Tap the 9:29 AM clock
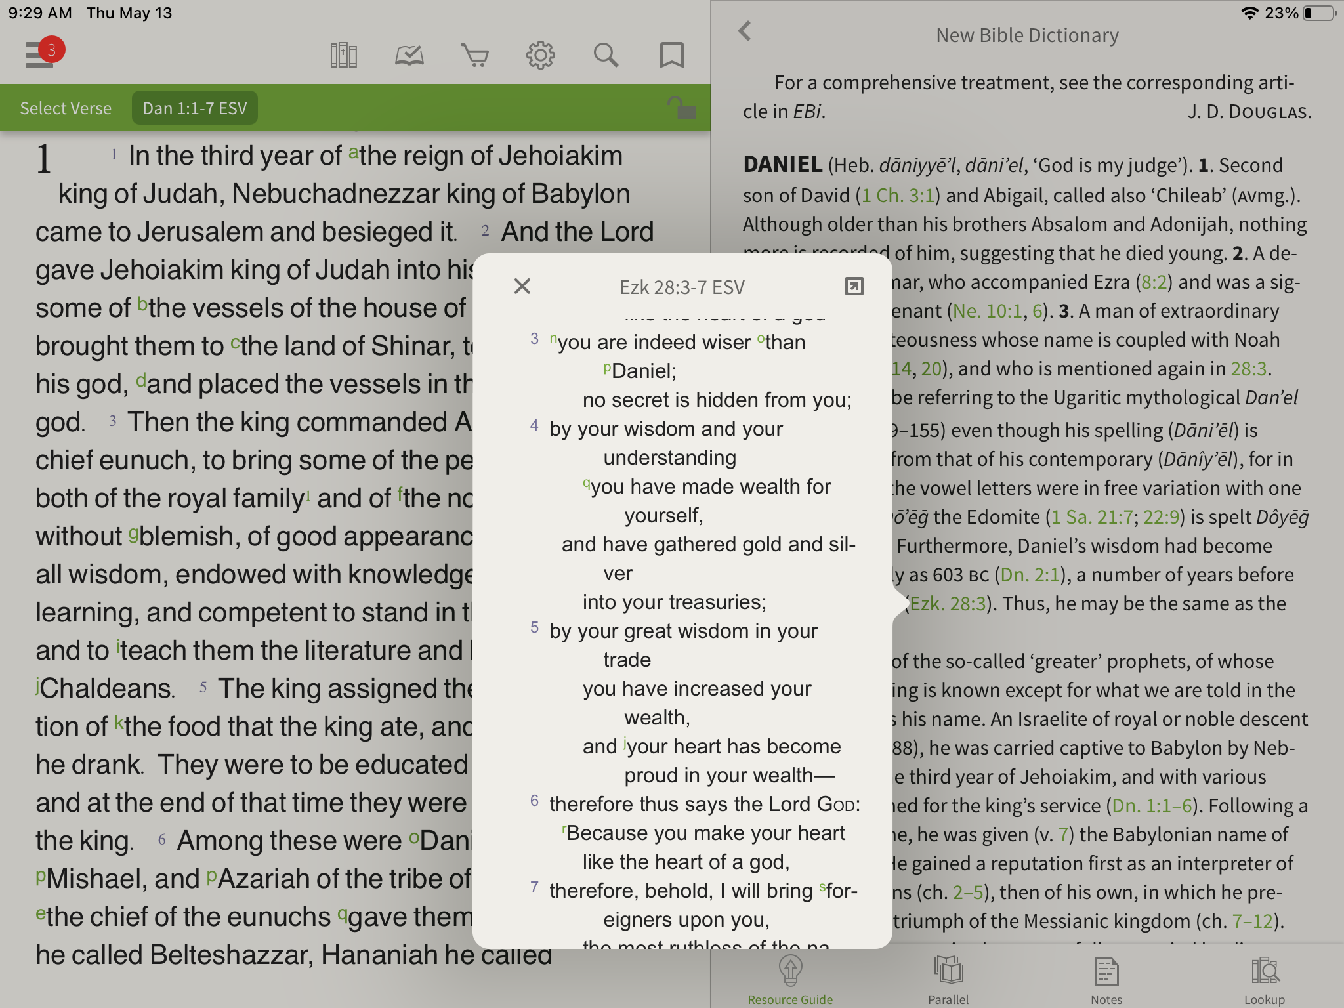This screenshot has width=1344, height=1008. pyautogui.click(x=40, y=13)
